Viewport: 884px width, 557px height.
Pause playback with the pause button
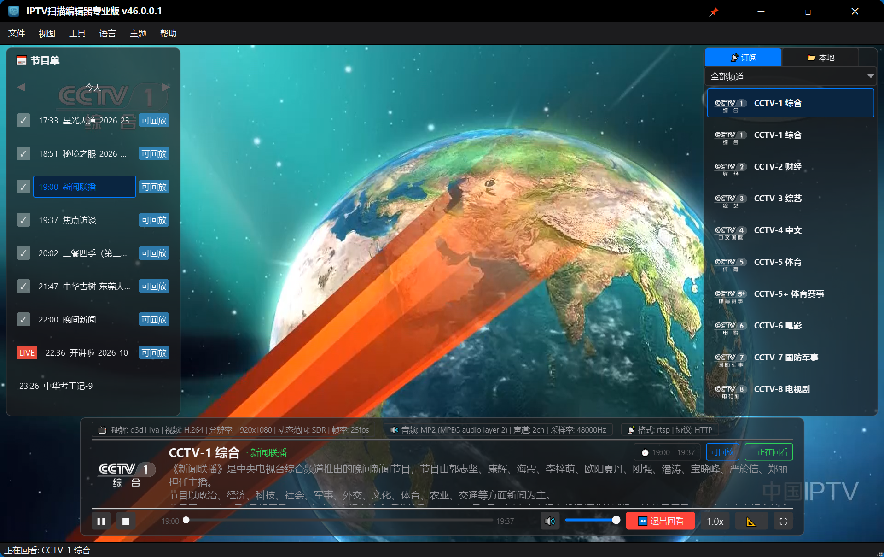pyautogui.click(x=101, y=521)
